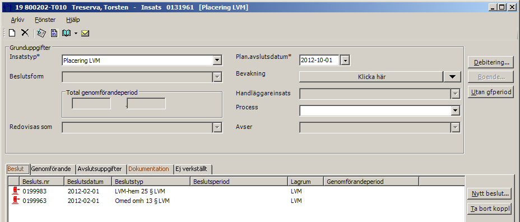Expand the Avser dropdown
This screenshot has width=520, height=222.
pyautogui.click(x=456, y=127)
